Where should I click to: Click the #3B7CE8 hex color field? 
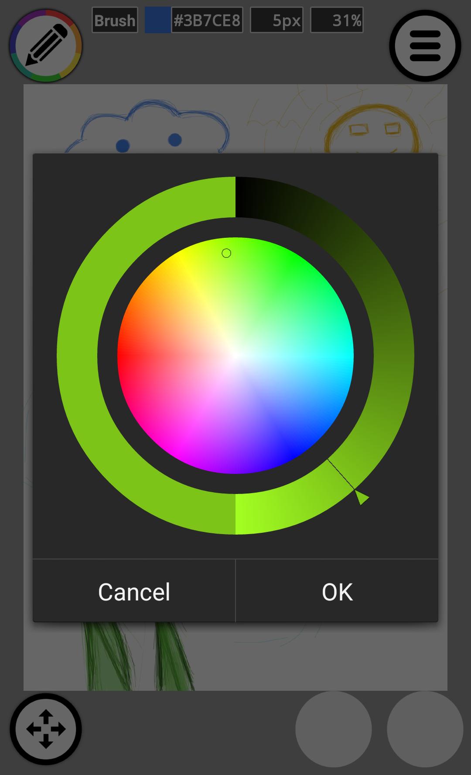(207, 20)
